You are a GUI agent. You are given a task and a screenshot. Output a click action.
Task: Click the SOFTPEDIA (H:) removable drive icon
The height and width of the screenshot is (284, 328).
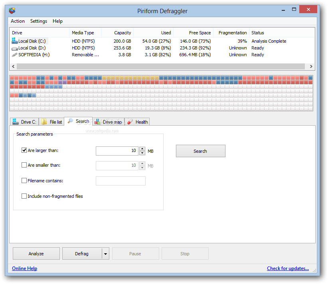15,55
